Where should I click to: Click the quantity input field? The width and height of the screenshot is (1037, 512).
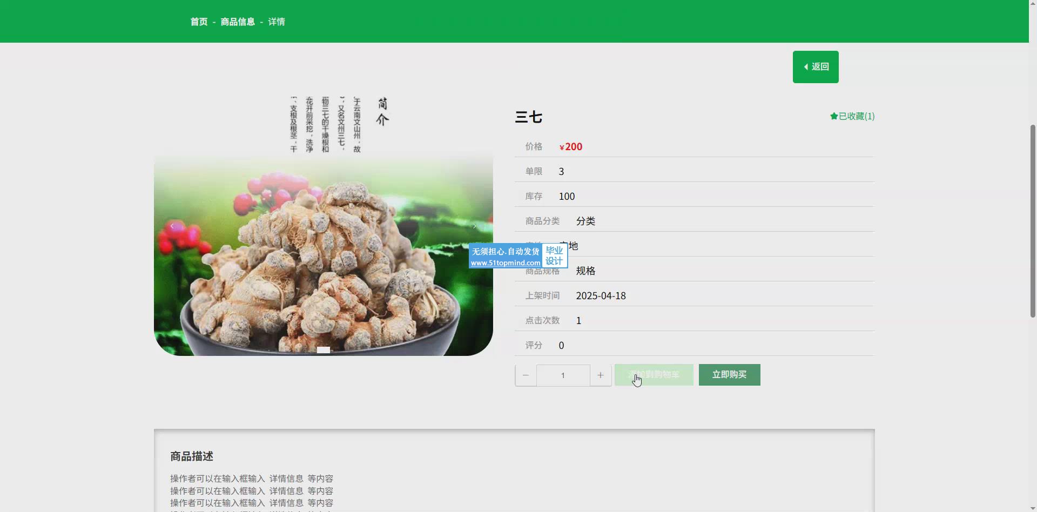(563, 375)
